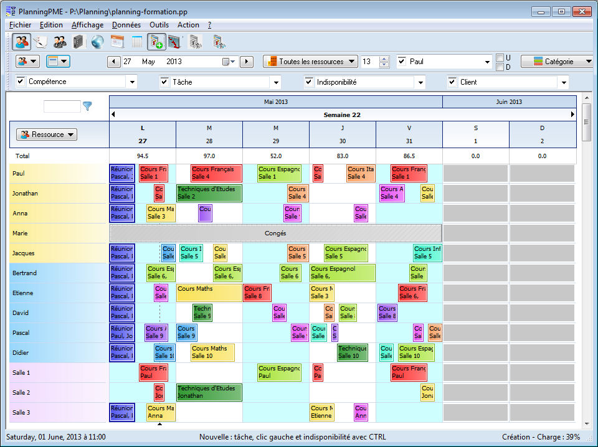Click Marie's Congés unavailability bar

coord(276,233)
